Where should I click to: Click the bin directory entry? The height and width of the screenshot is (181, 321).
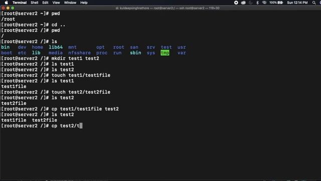pos(6,47)
